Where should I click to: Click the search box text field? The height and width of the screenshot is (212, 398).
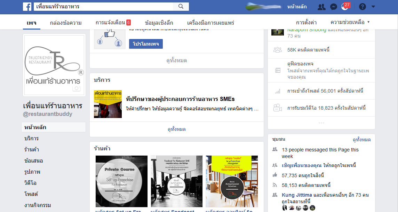point(103,7)
